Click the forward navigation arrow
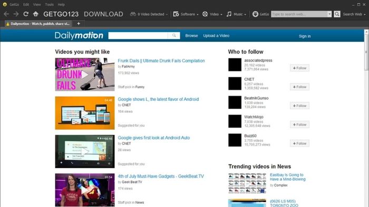 pyautogui.click(x=16, y=14)
